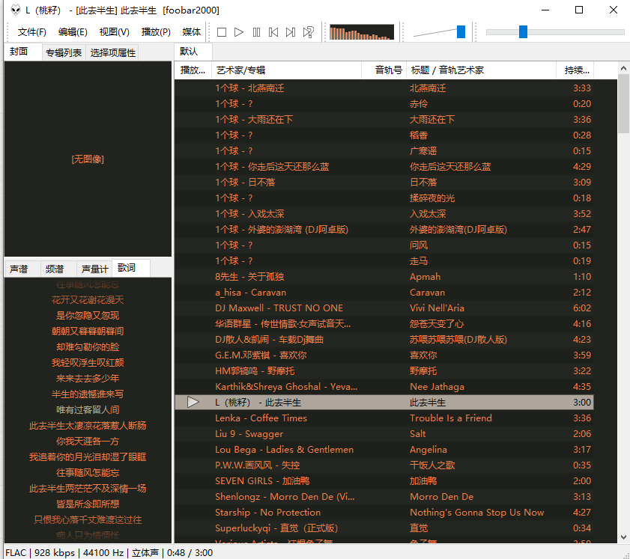
Task: Select track 1个球 - 你走后这天还那么蓝
Action: point(384,167)
